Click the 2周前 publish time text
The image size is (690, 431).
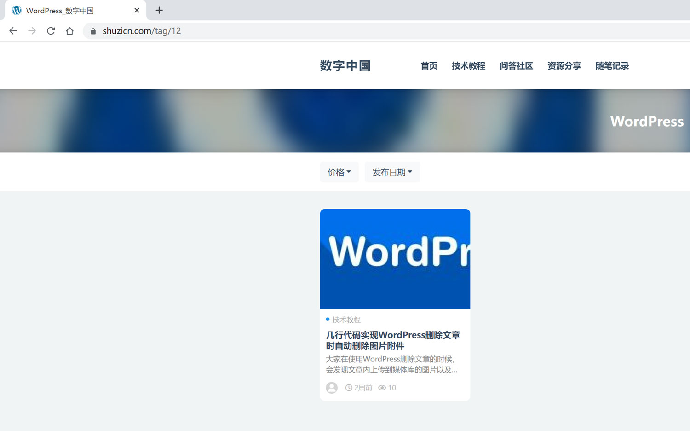click(363, 388)
